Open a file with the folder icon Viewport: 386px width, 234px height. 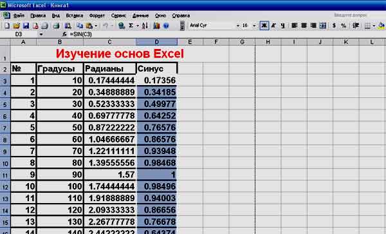click(16, 25)
